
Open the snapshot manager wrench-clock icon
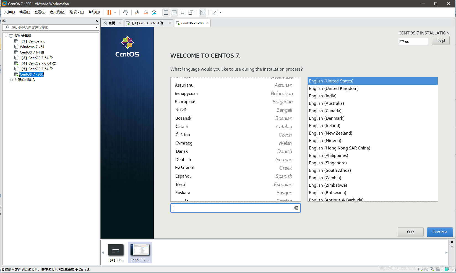point(154,12)
